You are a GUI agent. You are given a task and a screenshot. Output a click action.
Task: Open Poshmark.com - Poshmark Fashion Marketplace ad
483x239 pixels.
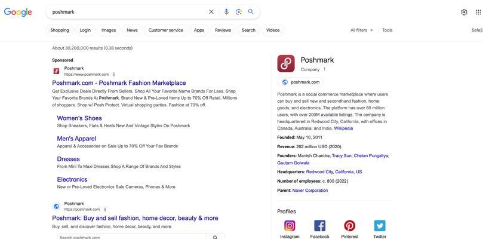[119, 83]
